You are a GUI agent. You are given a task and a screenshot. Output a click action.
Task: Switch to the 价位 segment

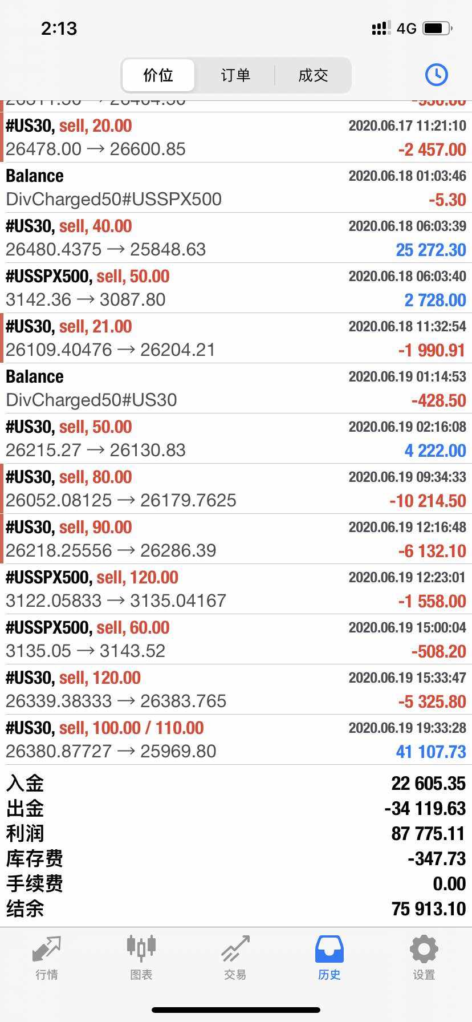click(x=158, y=75)
